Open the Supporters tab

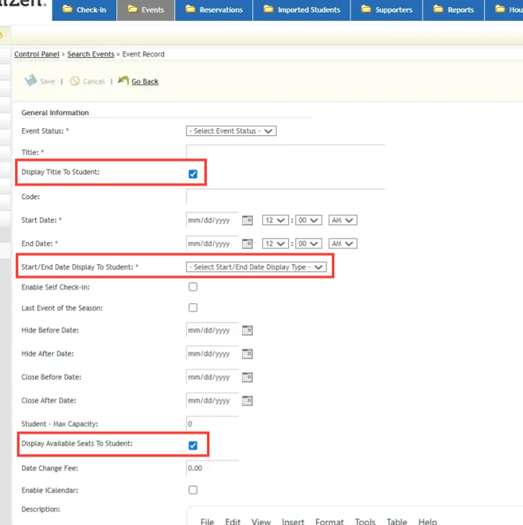coord(386,10)
